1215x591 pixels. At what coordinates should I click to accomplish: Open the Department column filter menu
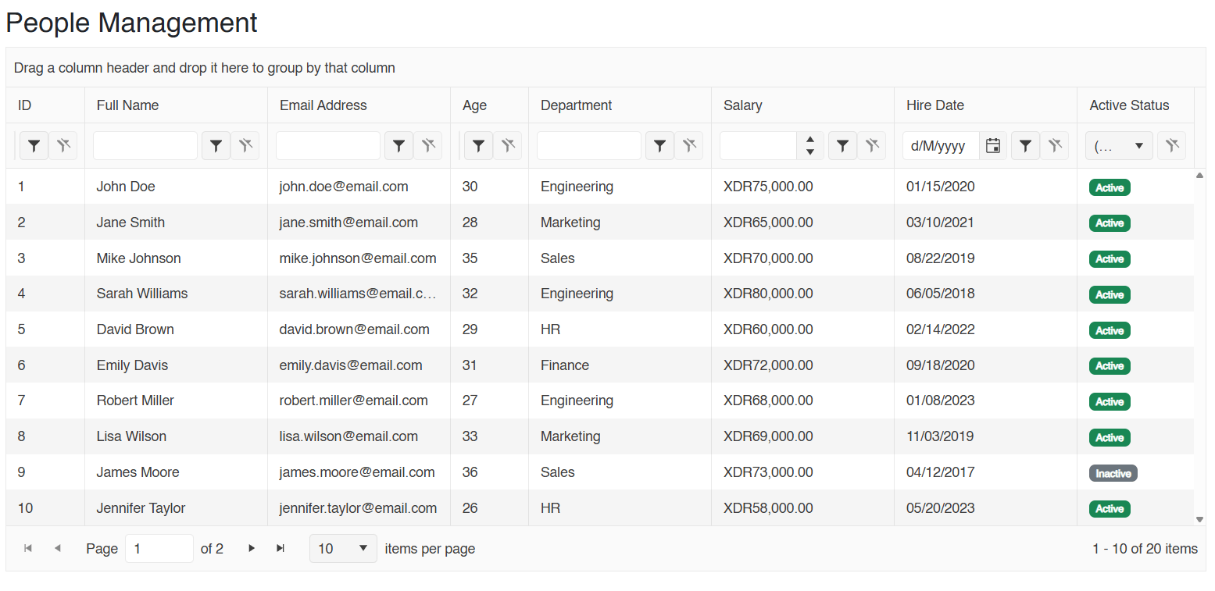pyautogui.click(x=659, y=145)
